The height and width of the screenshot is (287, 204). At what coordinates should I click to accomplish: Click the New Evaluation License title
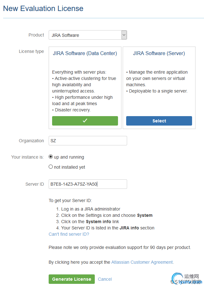coord(43,8)
